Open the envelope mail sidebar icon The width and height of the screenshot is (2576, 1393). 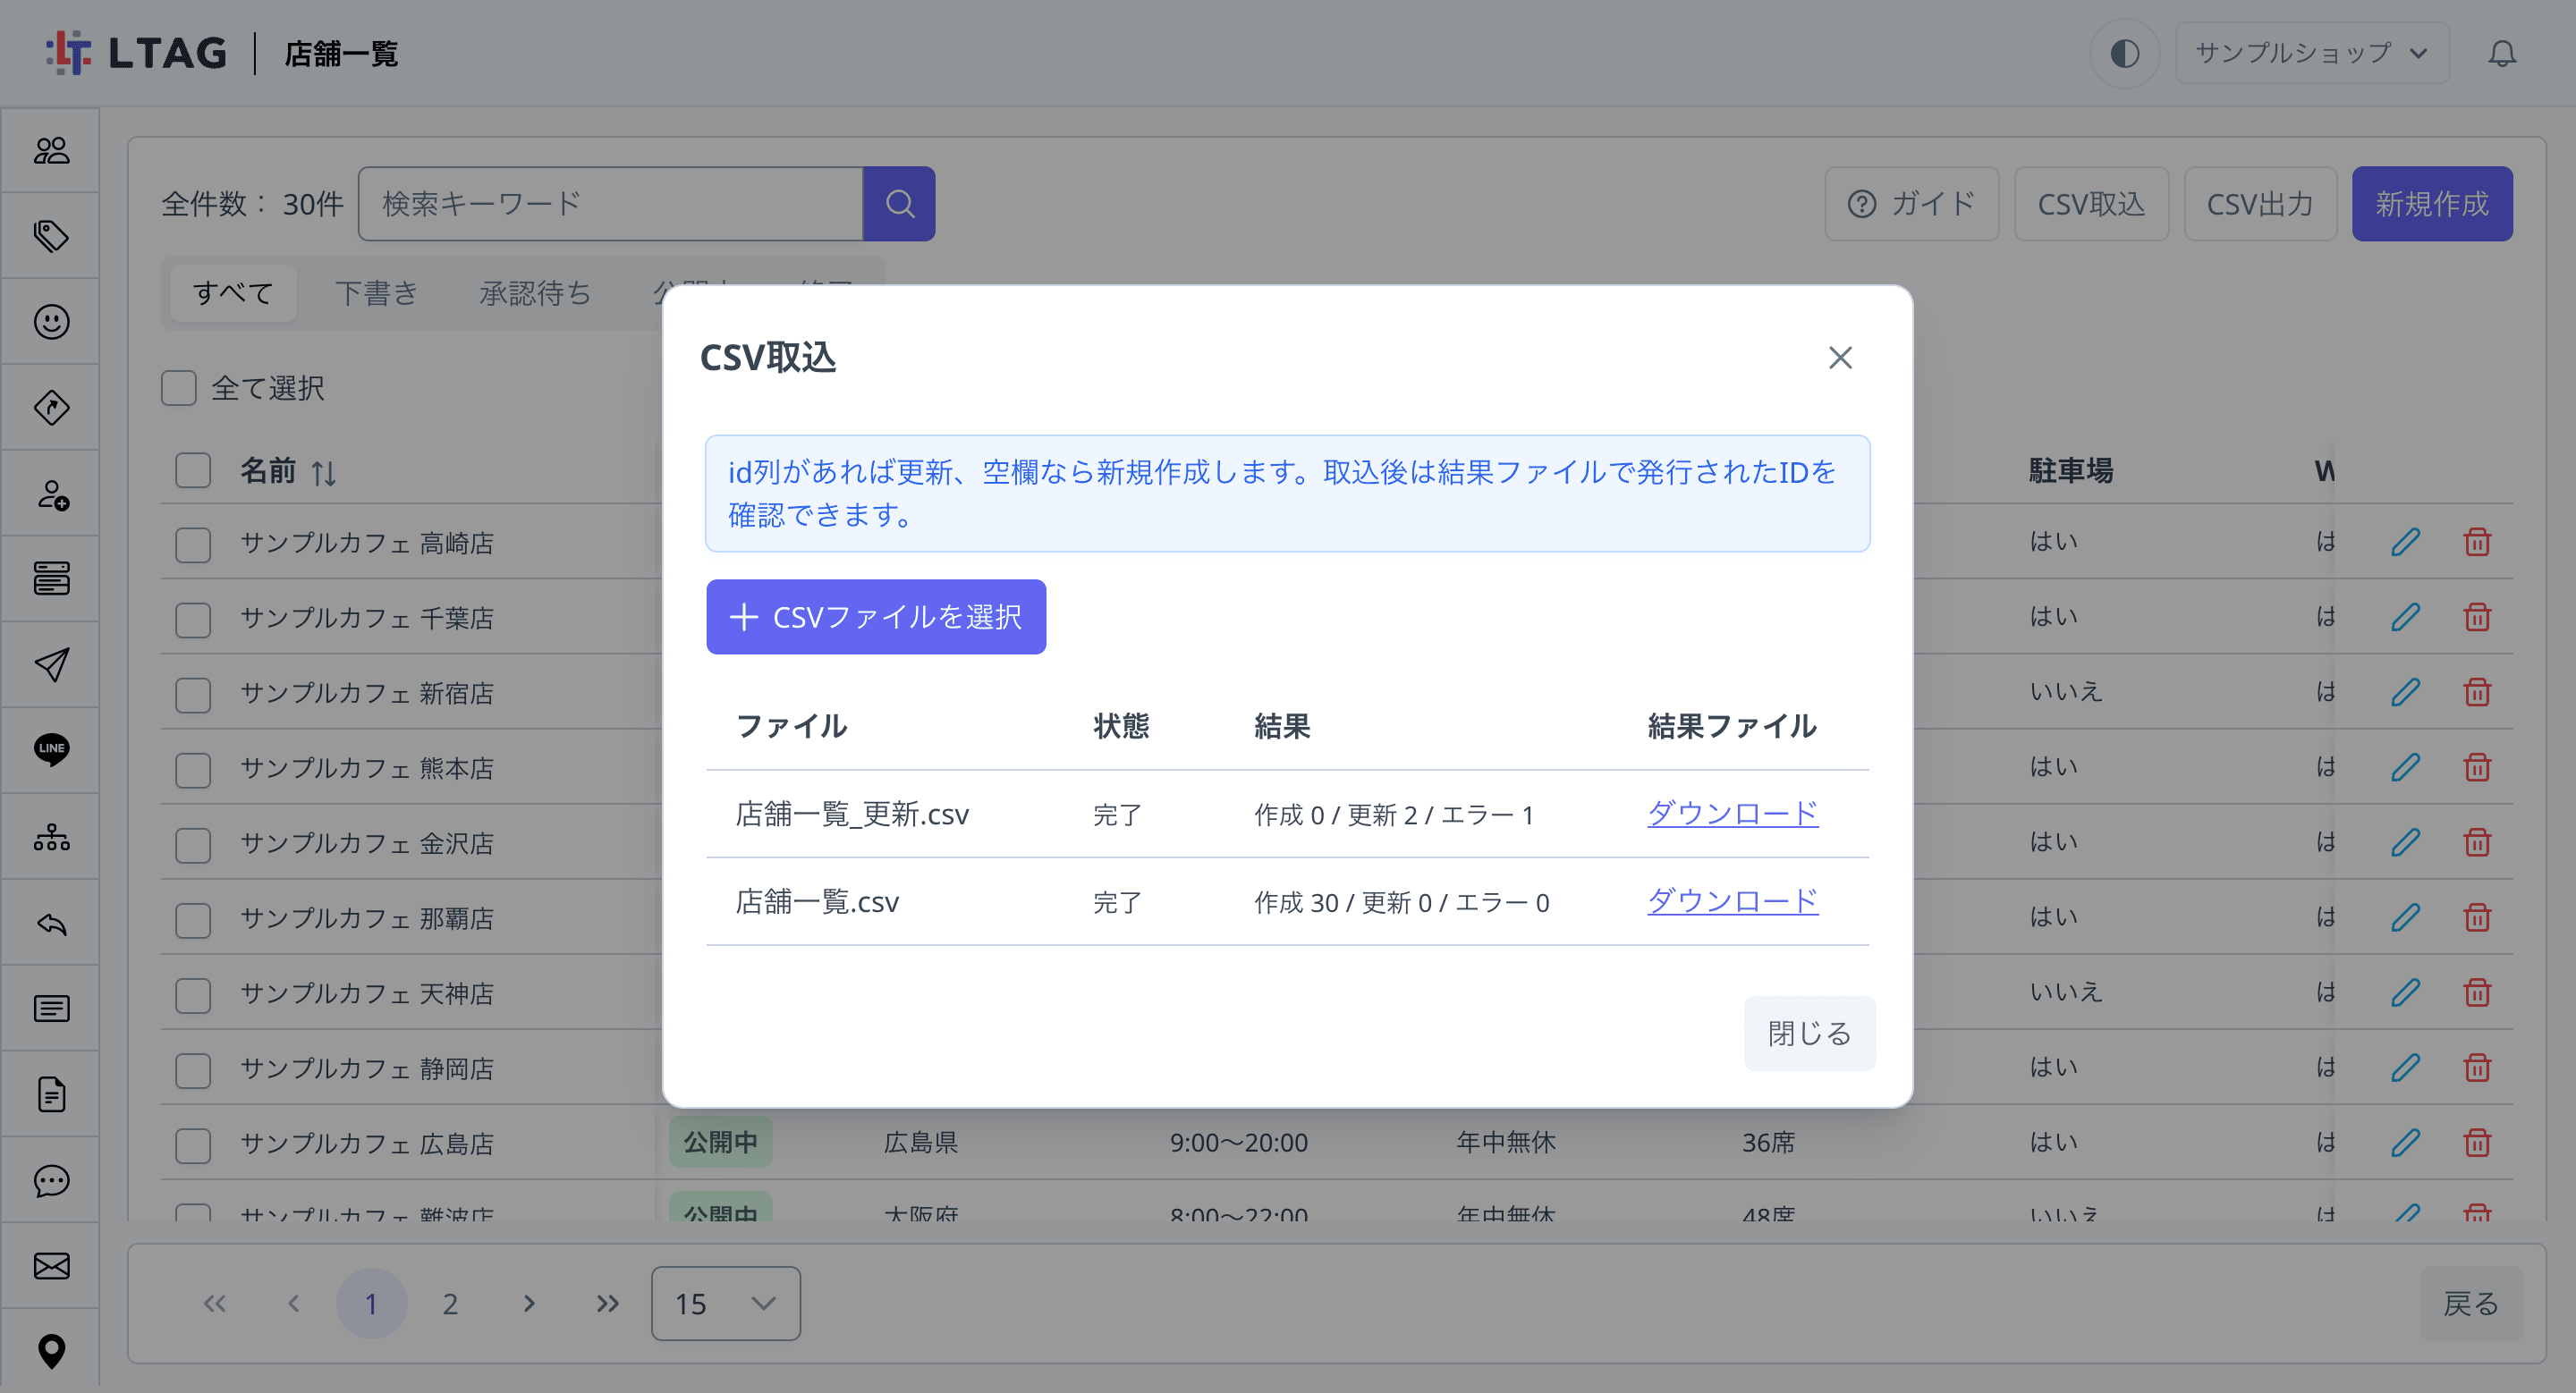[x=51, y=1266]
